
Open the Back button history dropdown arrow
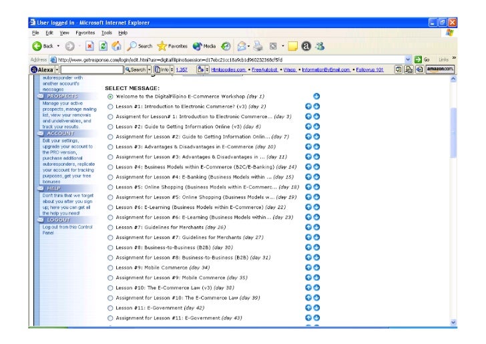(x=58, y=46)
